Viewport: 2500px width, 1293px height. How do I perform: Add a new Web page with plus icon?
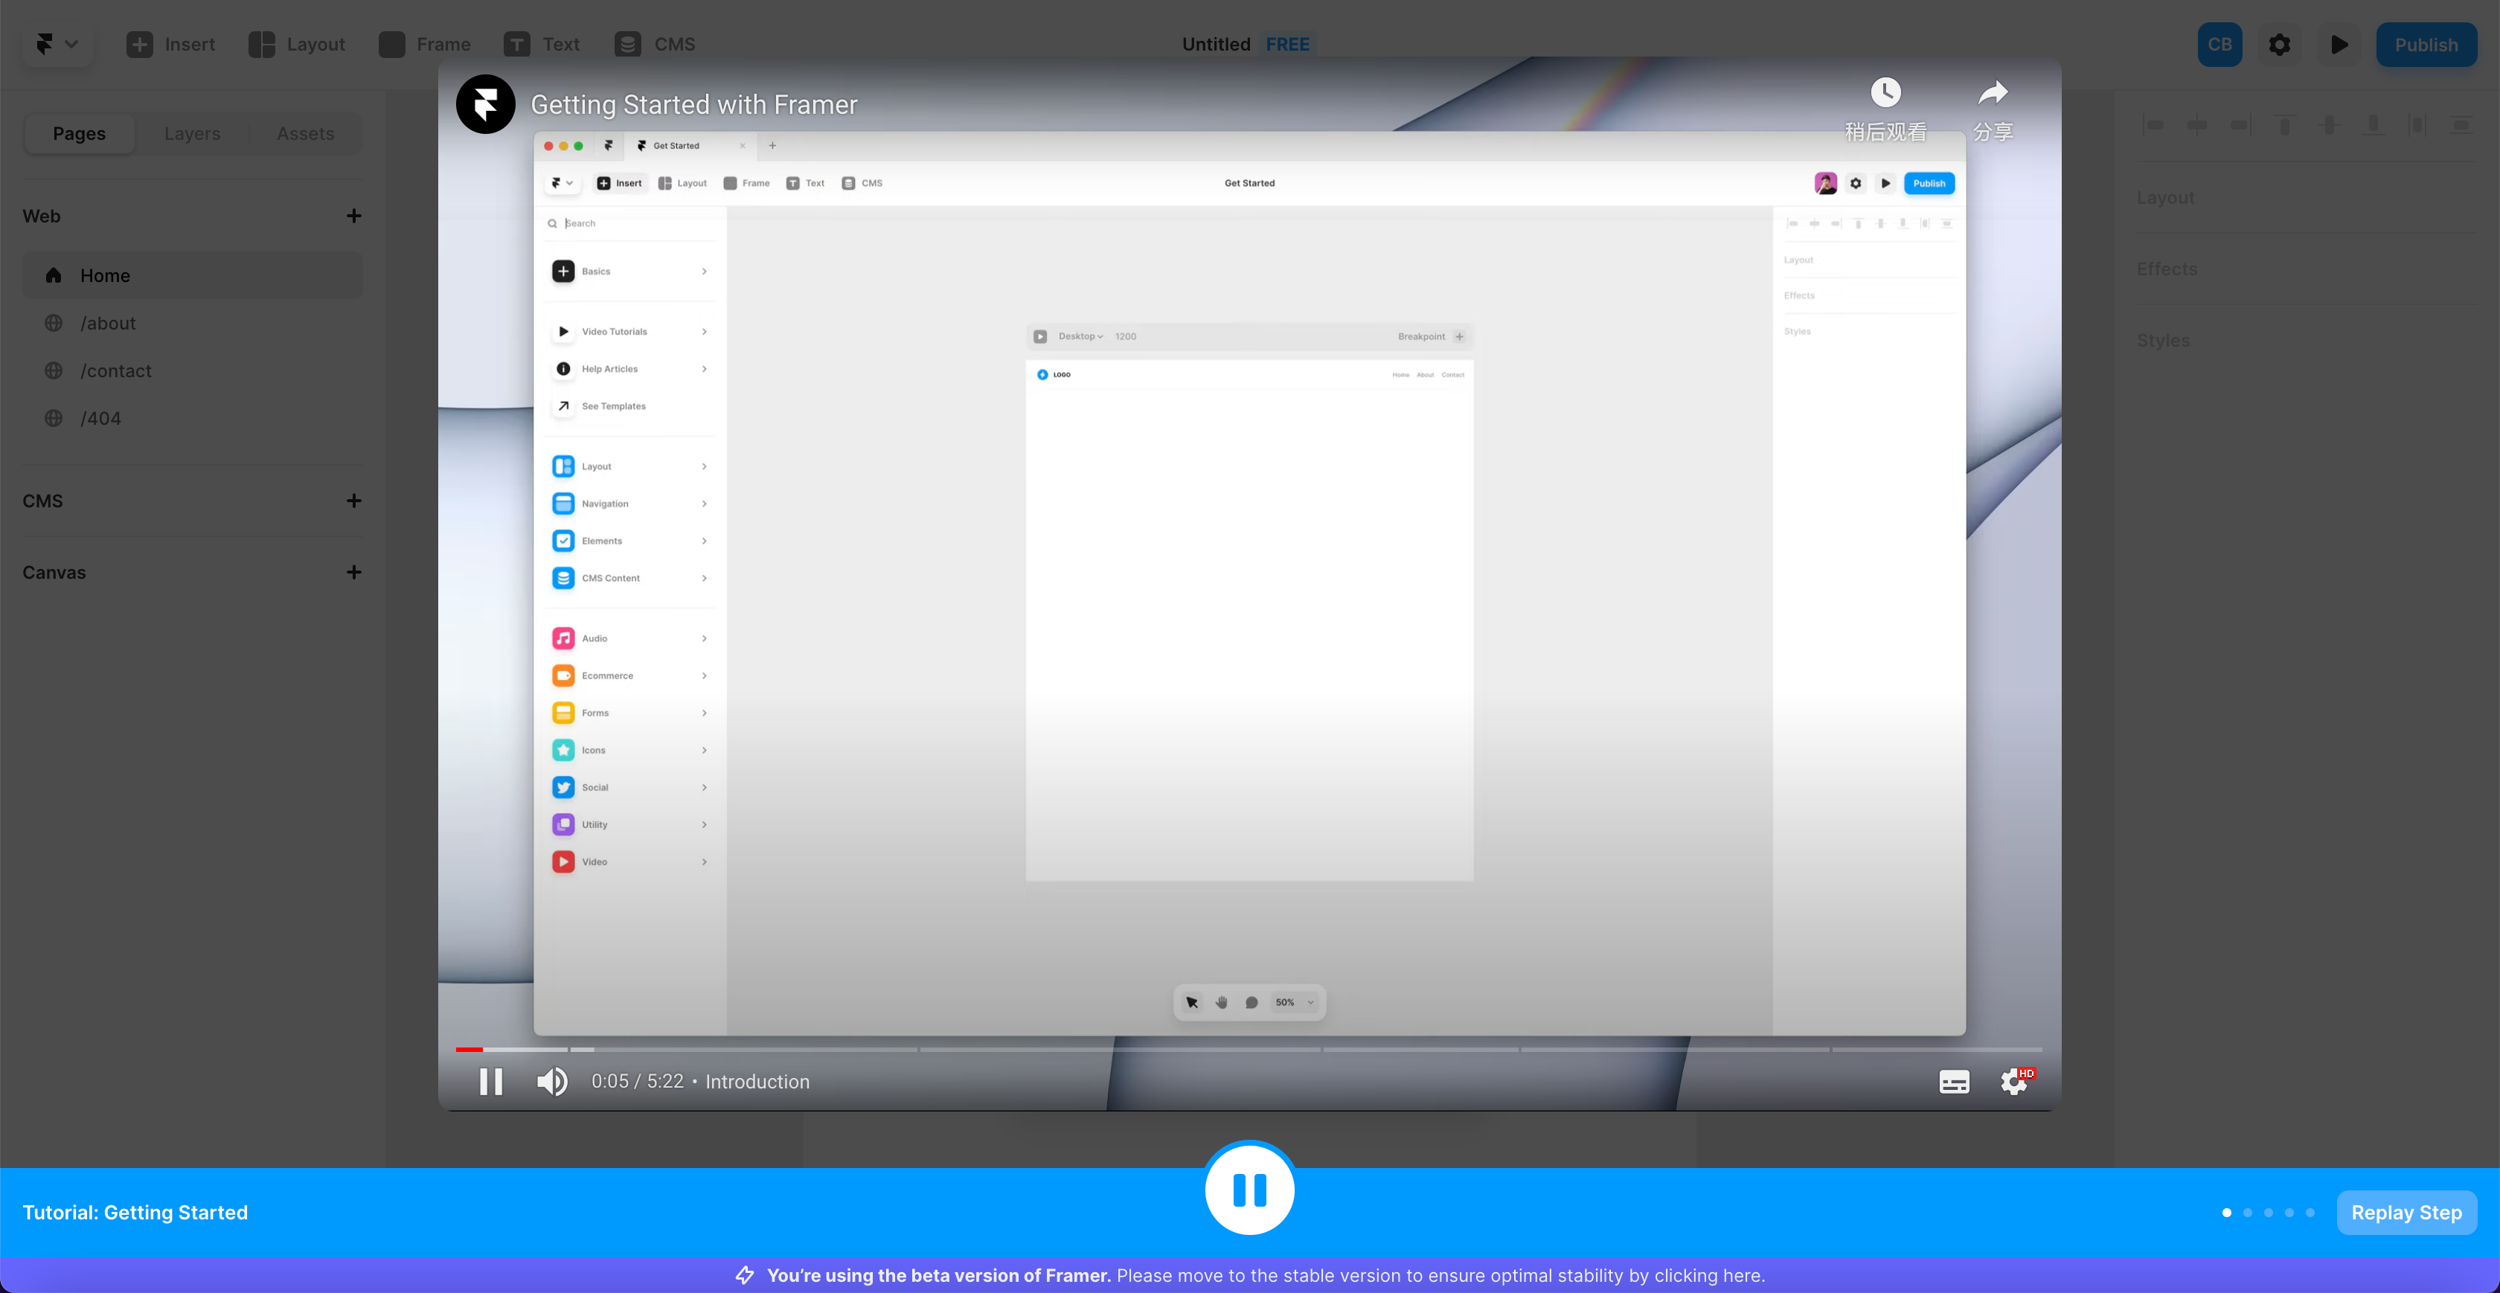[353, 216]
